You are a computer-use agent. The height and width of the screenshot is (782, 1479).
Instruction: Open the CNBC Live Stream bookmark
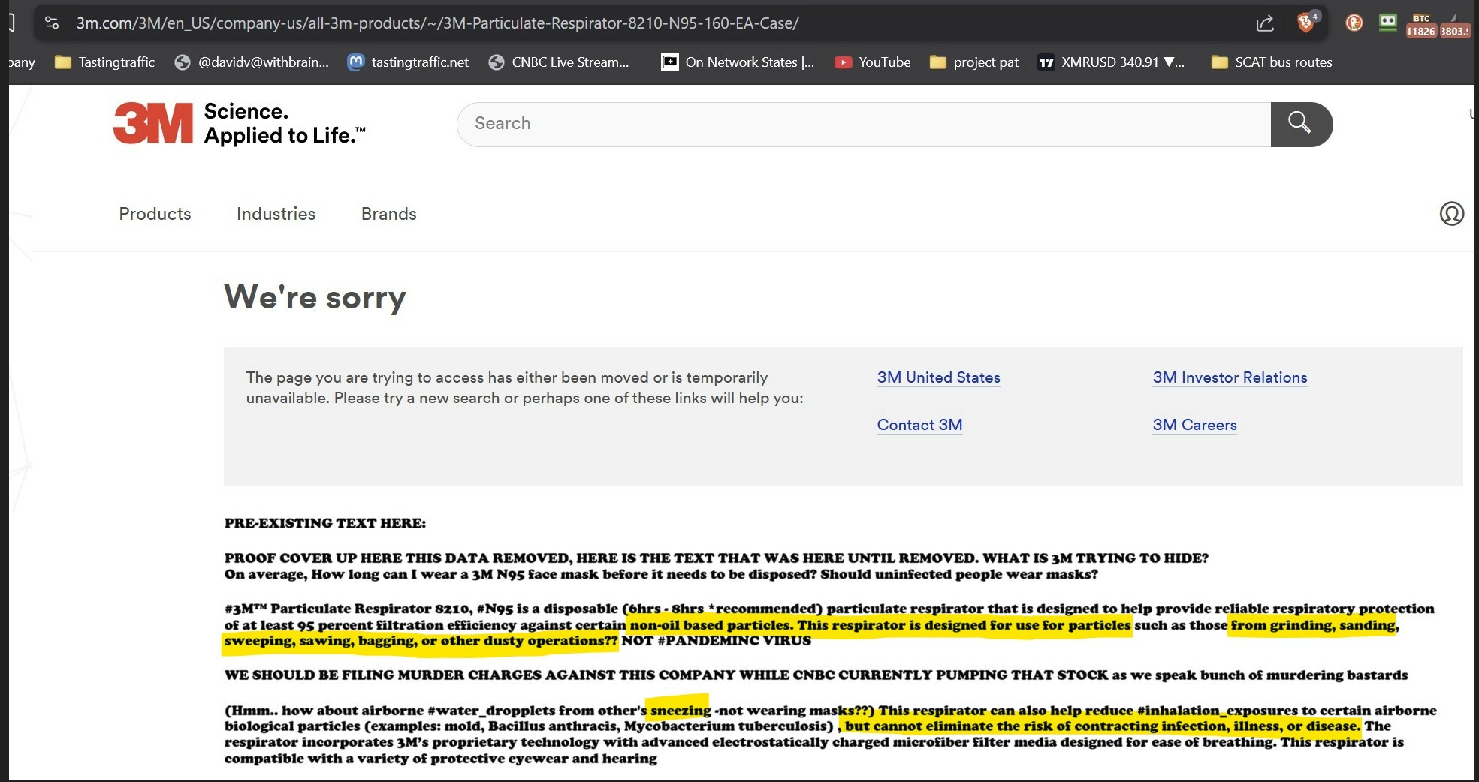point(559,62)
